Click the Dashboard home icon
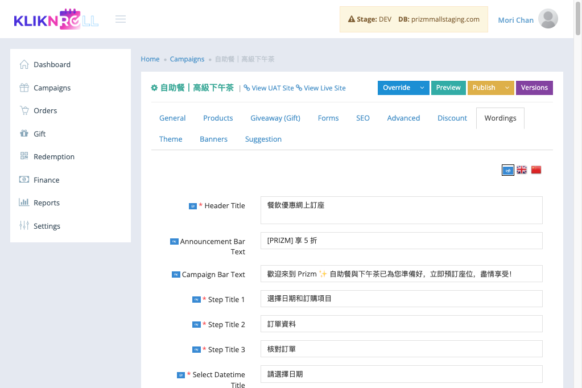This screenshot has width=582, height=388. tap(24, 64)
